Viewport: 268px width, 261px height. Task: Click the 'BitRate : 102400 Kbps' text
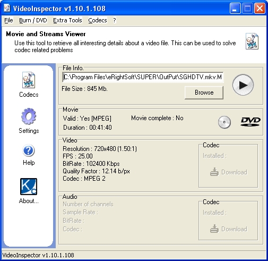[91, 164]
